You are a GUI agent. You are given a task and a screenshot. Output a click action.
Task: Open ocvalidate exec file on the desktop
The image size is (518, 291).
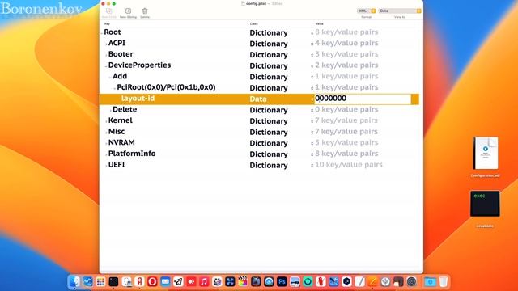click(x=485, y=204)
